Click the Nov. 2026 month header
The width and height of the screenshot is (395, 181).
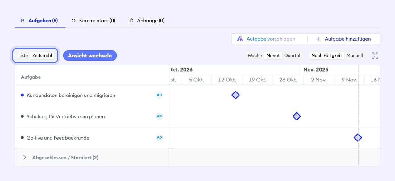click(x=316, y=70)
